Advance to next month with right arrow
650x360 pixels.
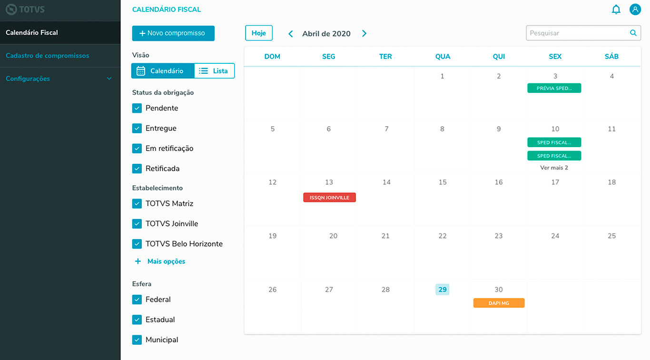click(364, 34)
